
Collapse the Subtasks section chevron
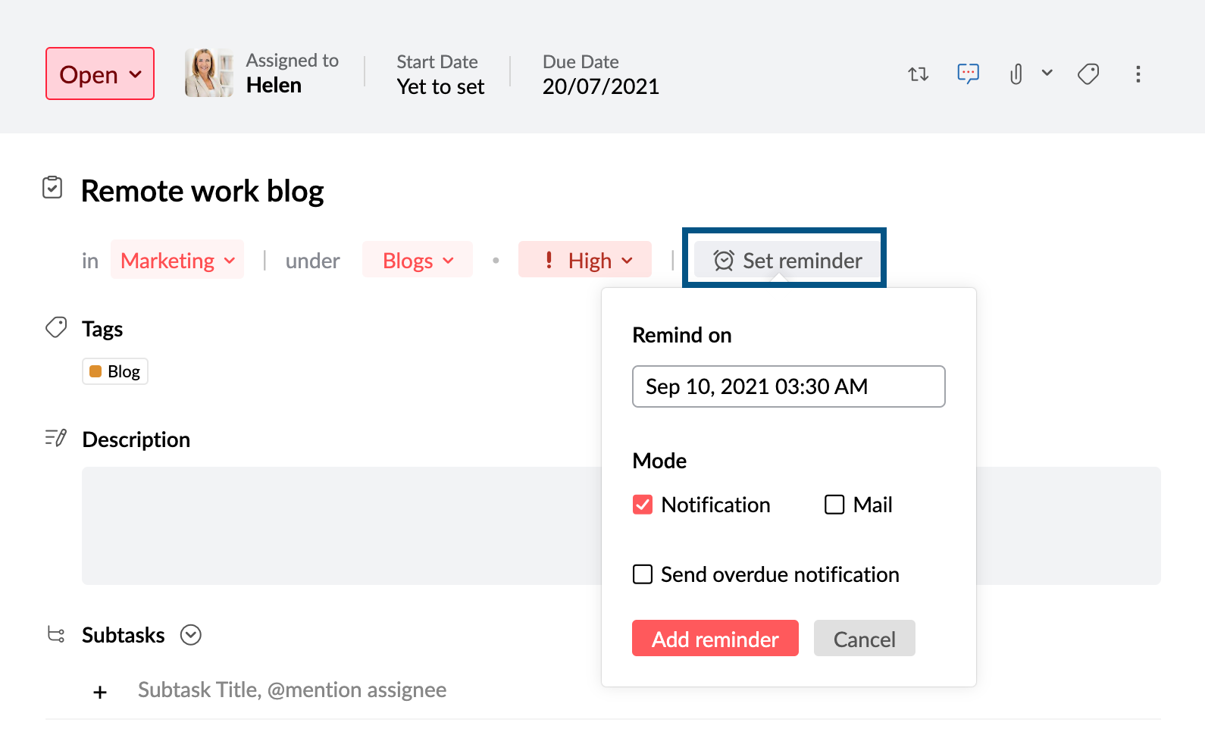[191, 635]
